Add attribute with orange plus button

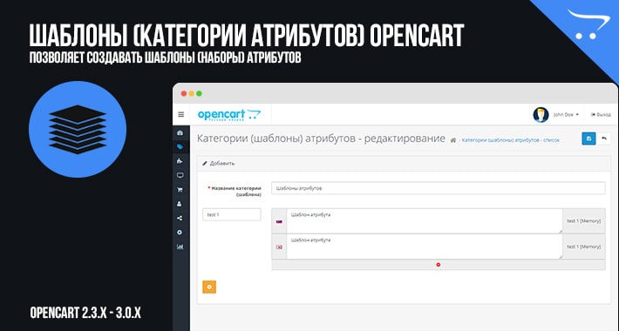tap(209, 287)
